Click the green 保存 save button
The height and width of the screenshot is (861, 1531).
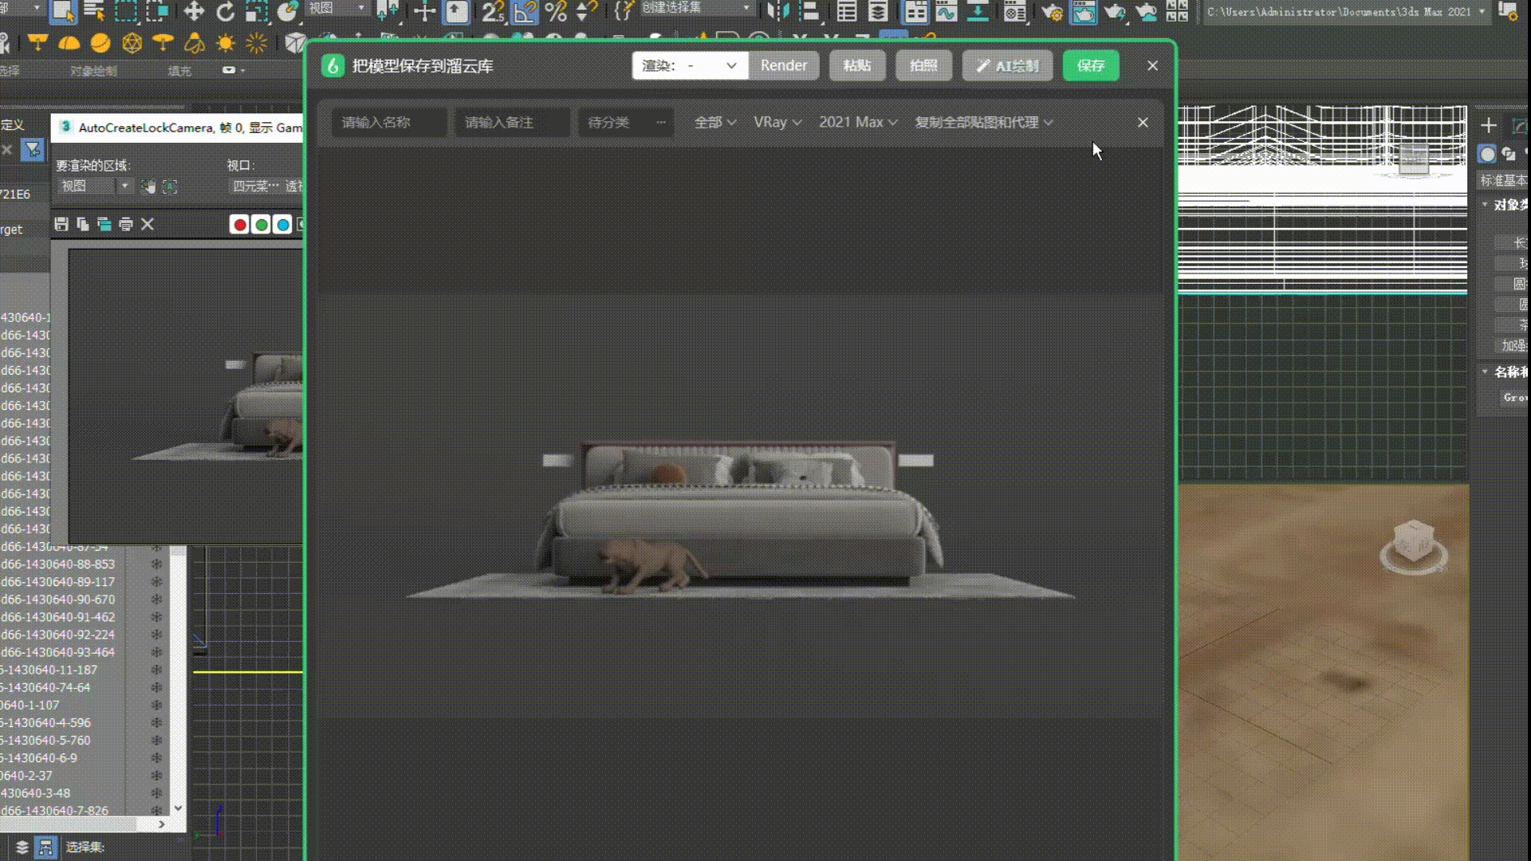[1091, 65]
